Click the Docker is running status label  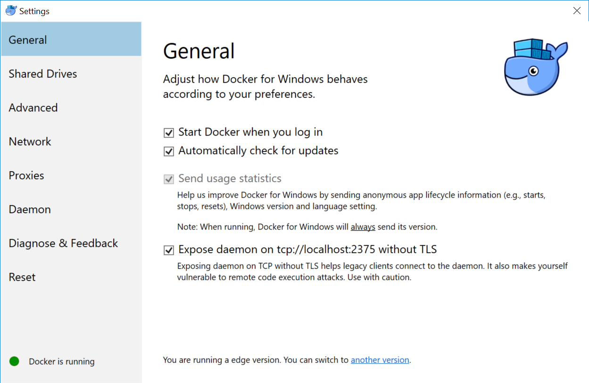click(61, 361)
